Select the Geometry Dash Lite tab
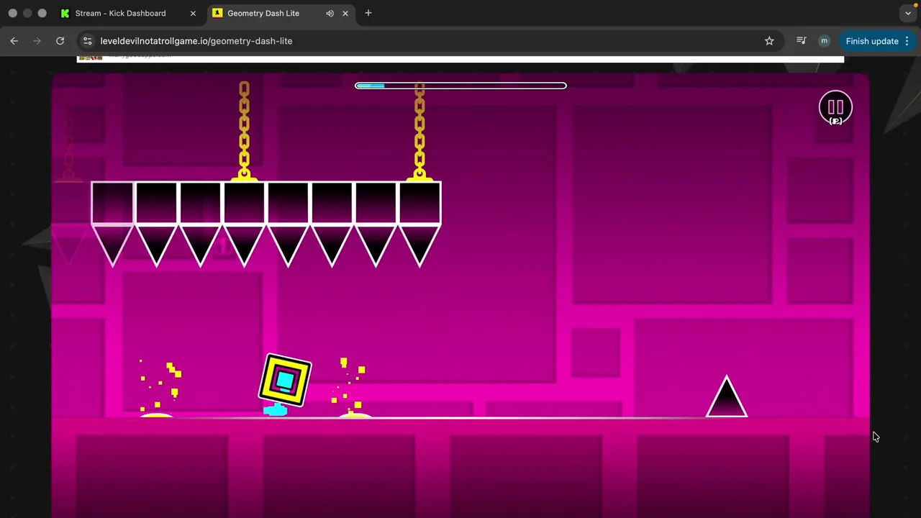This screenshot has width=921, height=518. (x=281, y=13)
